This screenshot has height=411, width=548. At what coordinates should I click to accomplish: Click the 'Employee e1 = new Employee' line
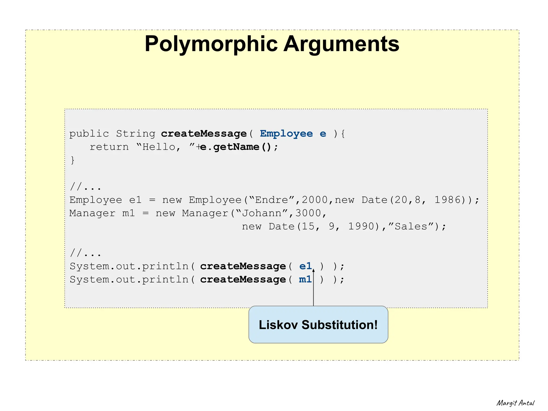[x=274, y=200]
